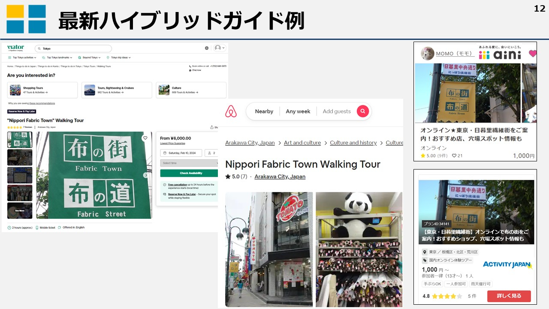Image resolution: width=549 pixels, height=309 pixels.
Task: Open the Things to do in Tokyo breadcrumb
Action: coord(71,67)
